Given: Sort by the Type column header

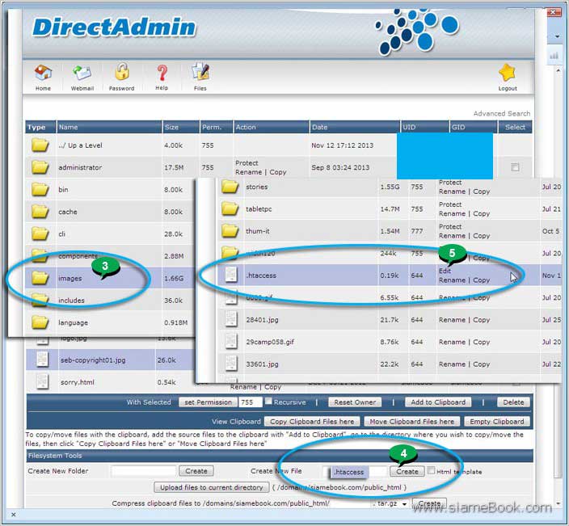Looking at the screenshot, I should point(36,127).
